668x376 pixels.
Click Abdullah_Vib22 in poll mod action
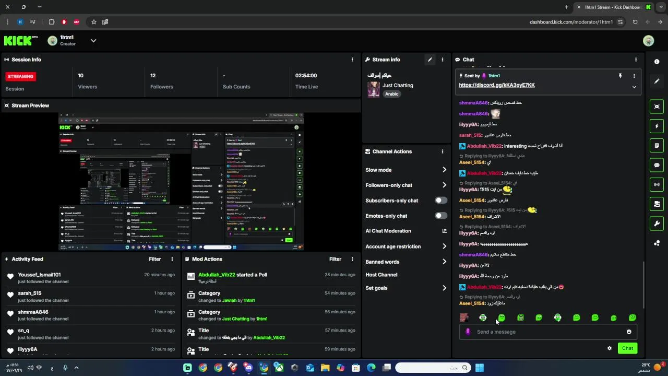pyautogui.click(x=217, y=275)
